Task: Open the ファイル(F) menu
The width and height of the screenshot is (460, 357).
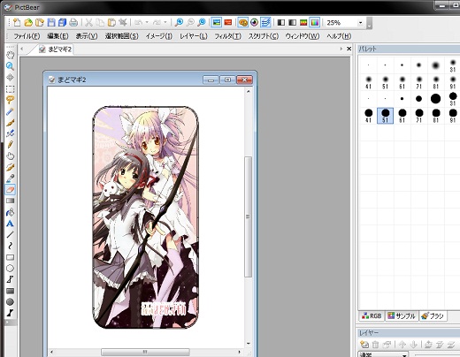Action: pos(27,36)
